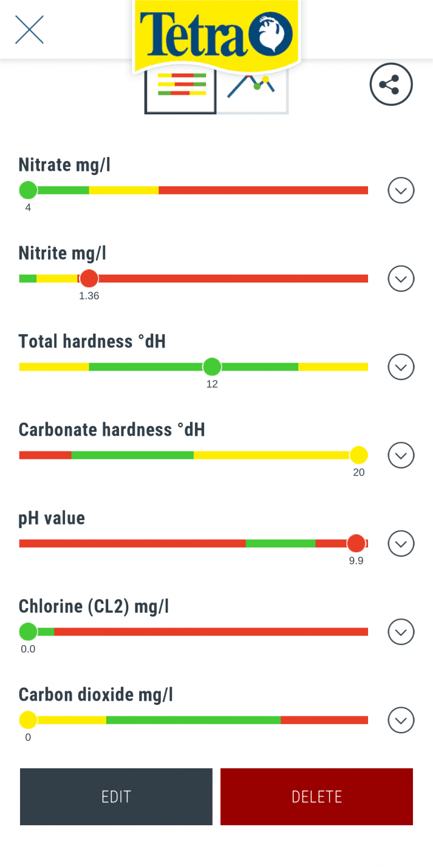Image resolution: width=433 pixels, height=867 pixels.
Task: Expand the Carbonate hardness details chevron
Action: [401, 455]
